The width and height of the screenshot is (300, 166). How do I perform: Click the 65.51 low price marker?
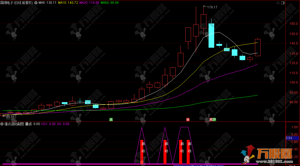[x=10, y=117]
